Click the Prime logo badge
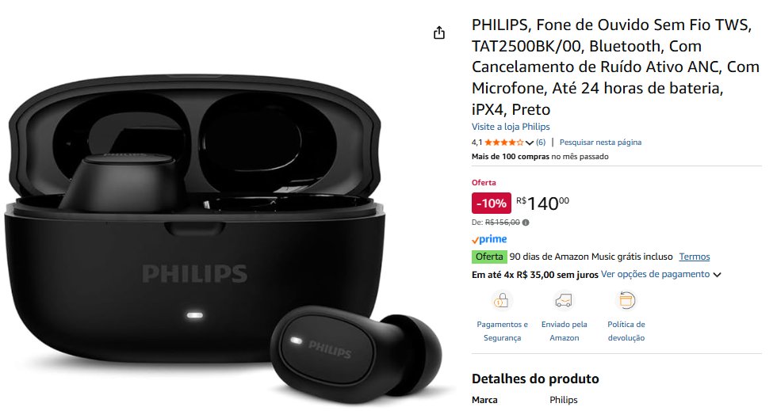This screenshot has width=777, height=411. click(x=489, y=239)
